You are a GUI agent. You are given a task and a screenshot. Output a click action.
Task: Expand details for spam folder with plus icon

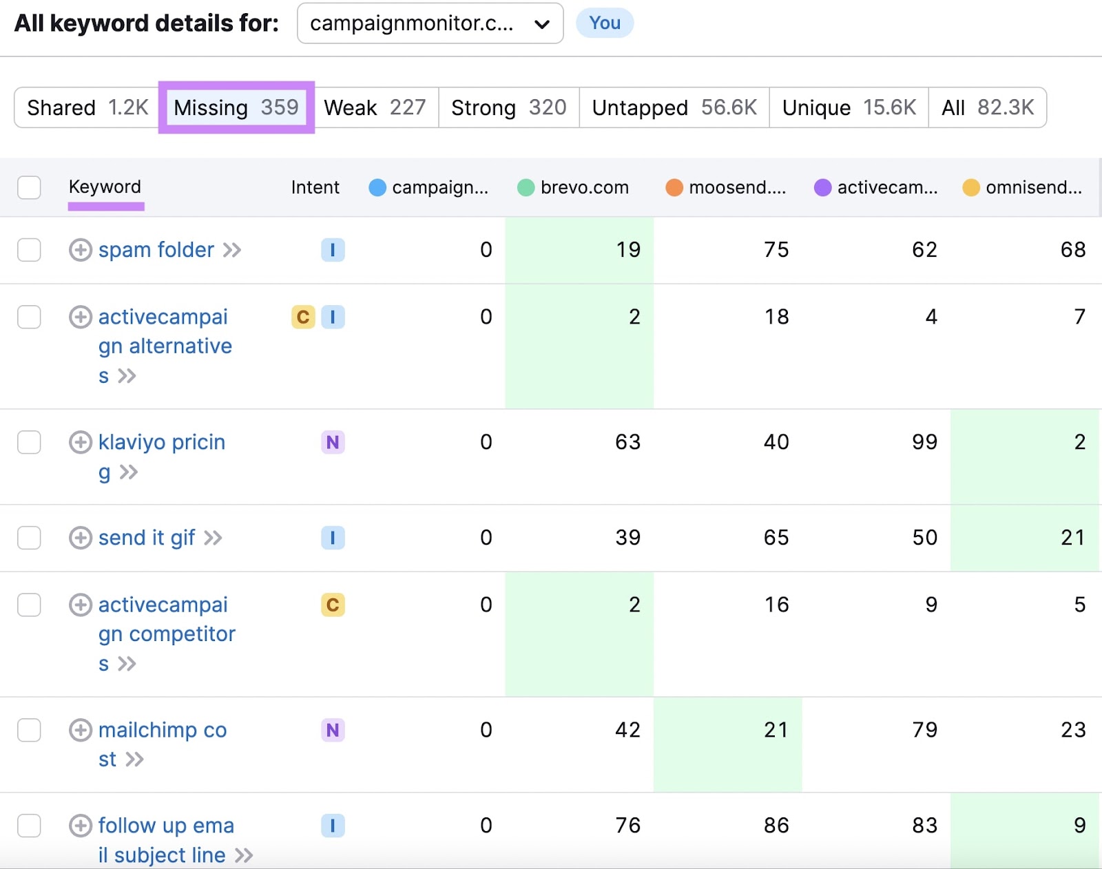point(81,250)
